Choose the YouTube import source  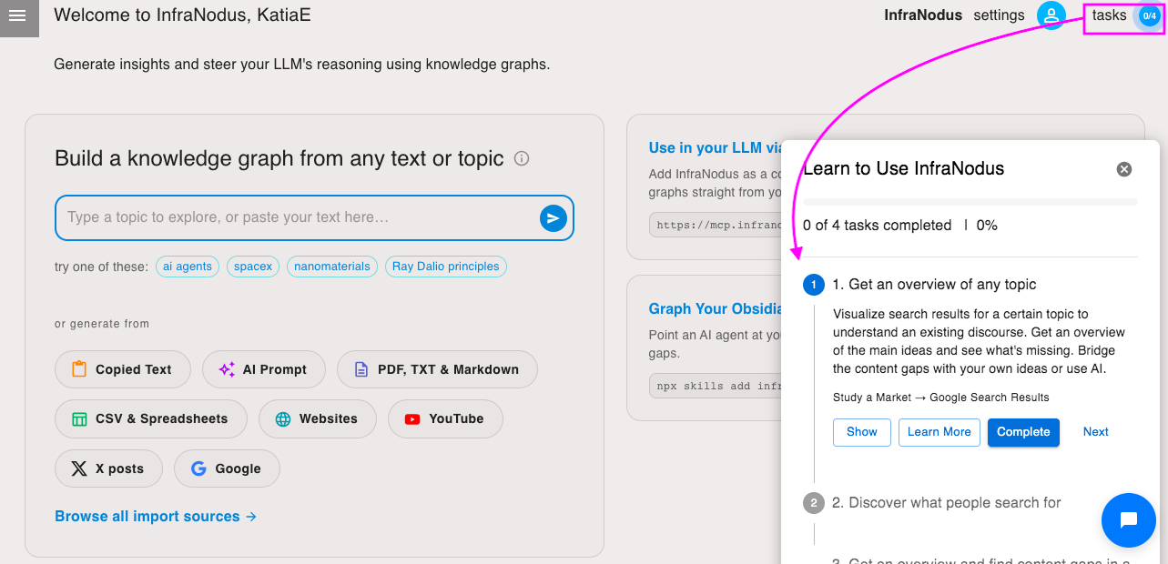click(x=445, y=418)
